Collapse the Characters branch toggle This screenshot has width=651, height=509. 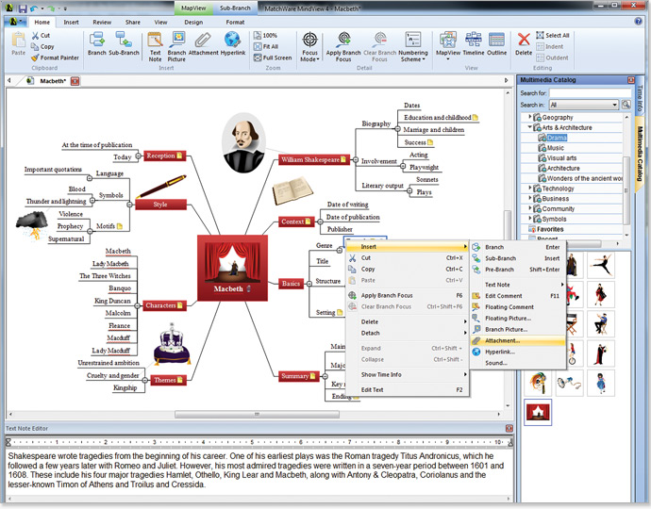tap(137, 305)
